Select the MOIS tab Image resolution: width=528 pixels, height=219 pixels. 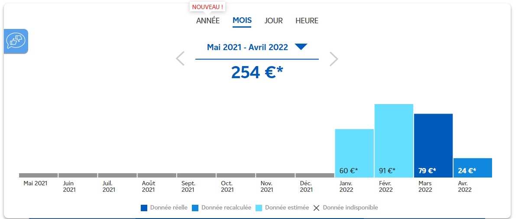(x=242, y=21)
